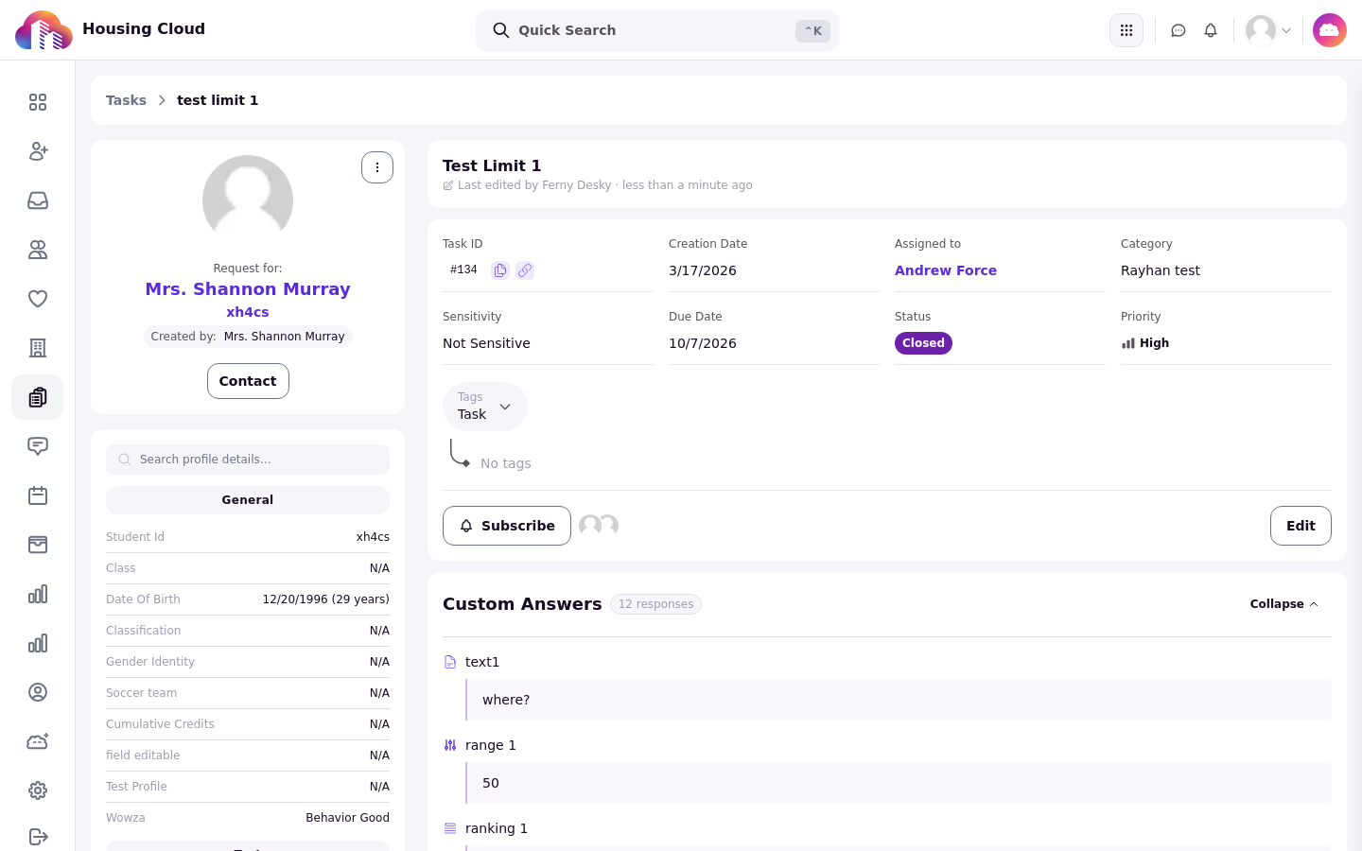Viewport: 1362px width, 851px height.
Task: Open the apps grid launcher in header
Action: [1126, 30]
